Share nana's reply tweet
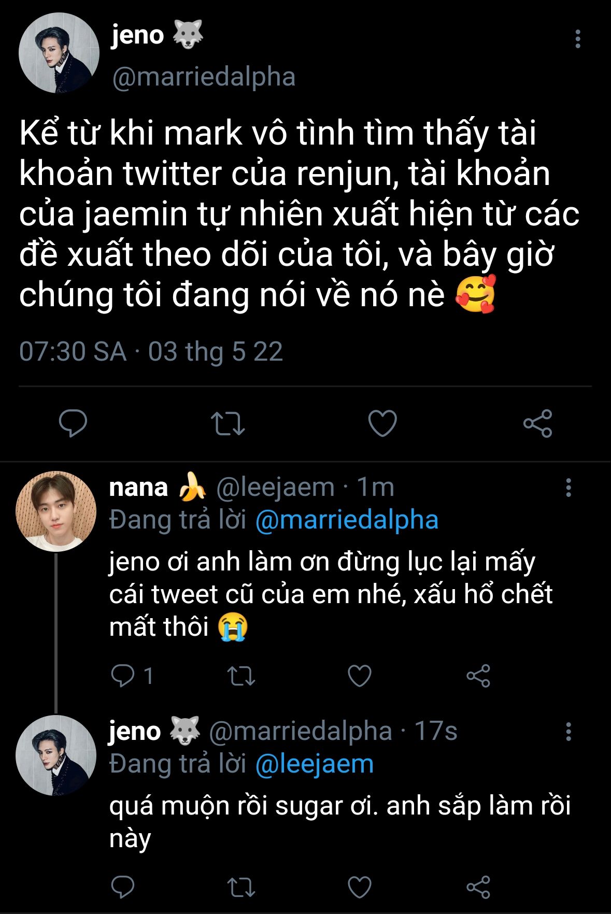The image size is (611, 914). [x=478, y=676]
